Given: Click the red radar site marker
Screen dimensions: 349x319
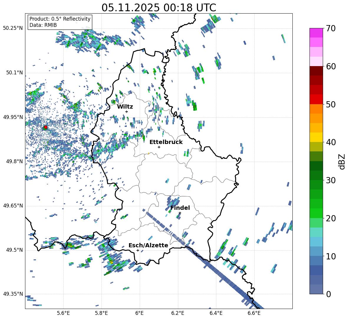Looking at the screenshot, I should [46, 127].
